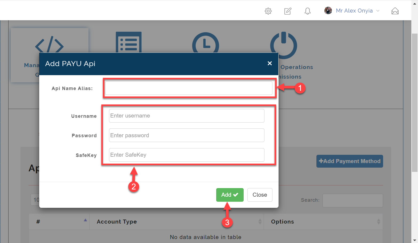
Task: Click the Enter username field
Action: pos(187,116)
